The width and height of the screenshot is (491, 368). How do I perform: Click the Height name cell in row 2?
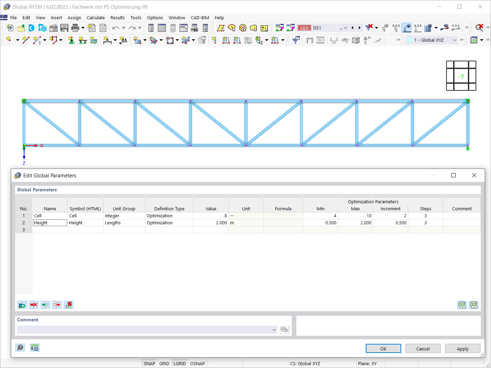coord(50,223)
